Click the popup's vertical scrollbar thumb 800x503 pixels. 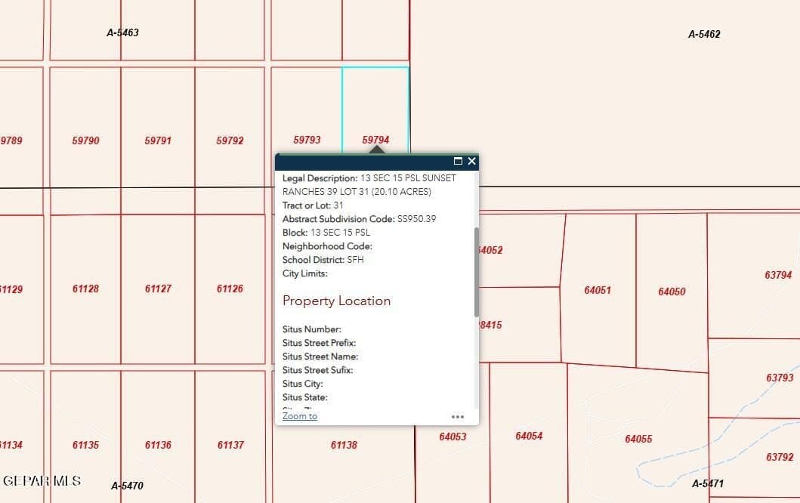pos(477,272)
